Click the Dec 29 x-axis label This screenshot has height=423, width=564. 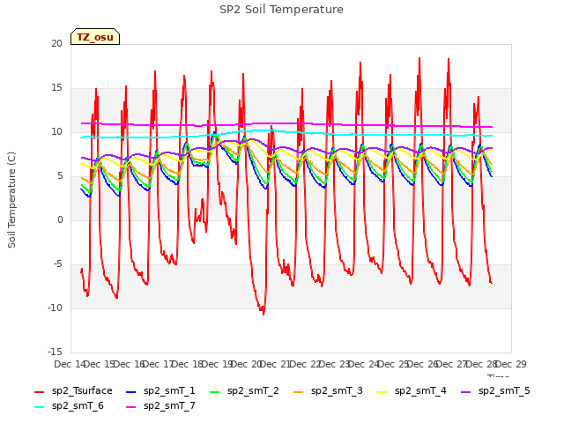click(x=511, y=364)
